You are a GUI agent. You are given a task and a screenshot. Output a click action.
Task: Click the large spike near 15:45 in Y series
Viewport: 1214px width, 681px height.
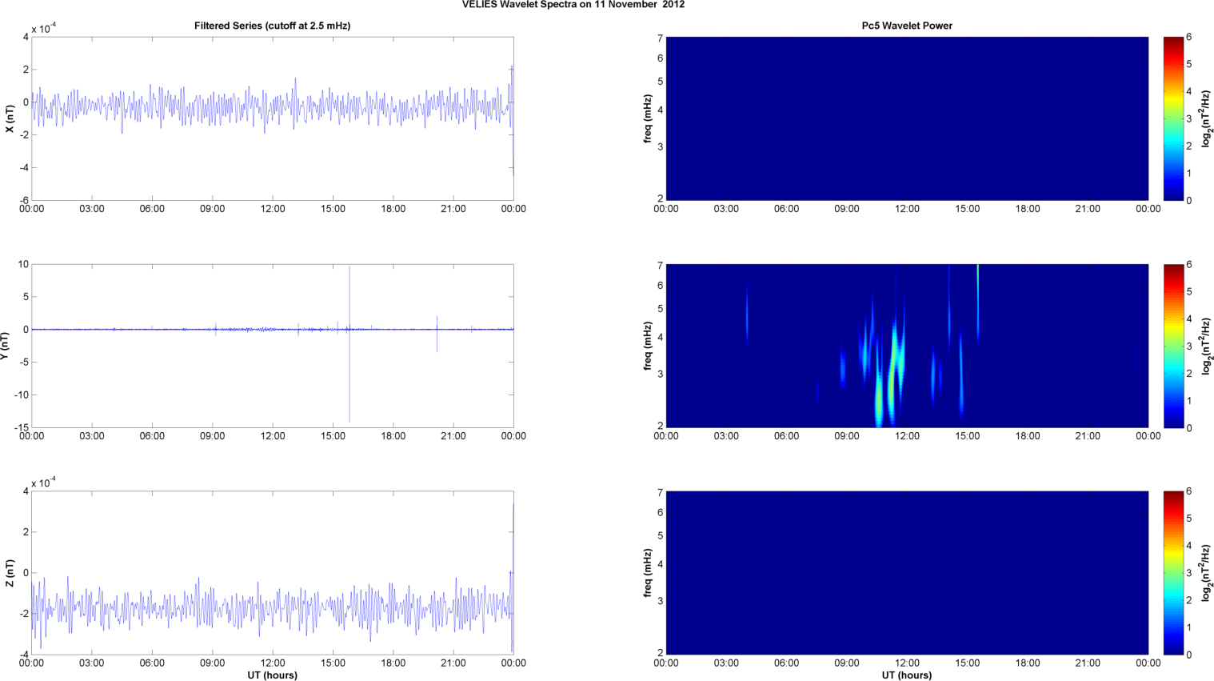[349, 344]
